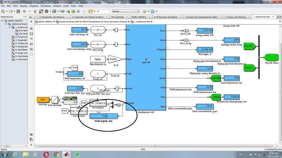Image resolution: width=282 pixels, height=158 pixels.
Task: Click the FixedStepDiscrete solver link
Action: [x=273, y=149]
